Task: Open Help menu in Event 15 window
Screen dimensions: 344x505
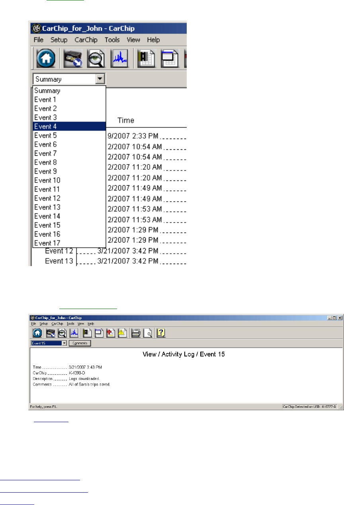Action: [91, 324]
